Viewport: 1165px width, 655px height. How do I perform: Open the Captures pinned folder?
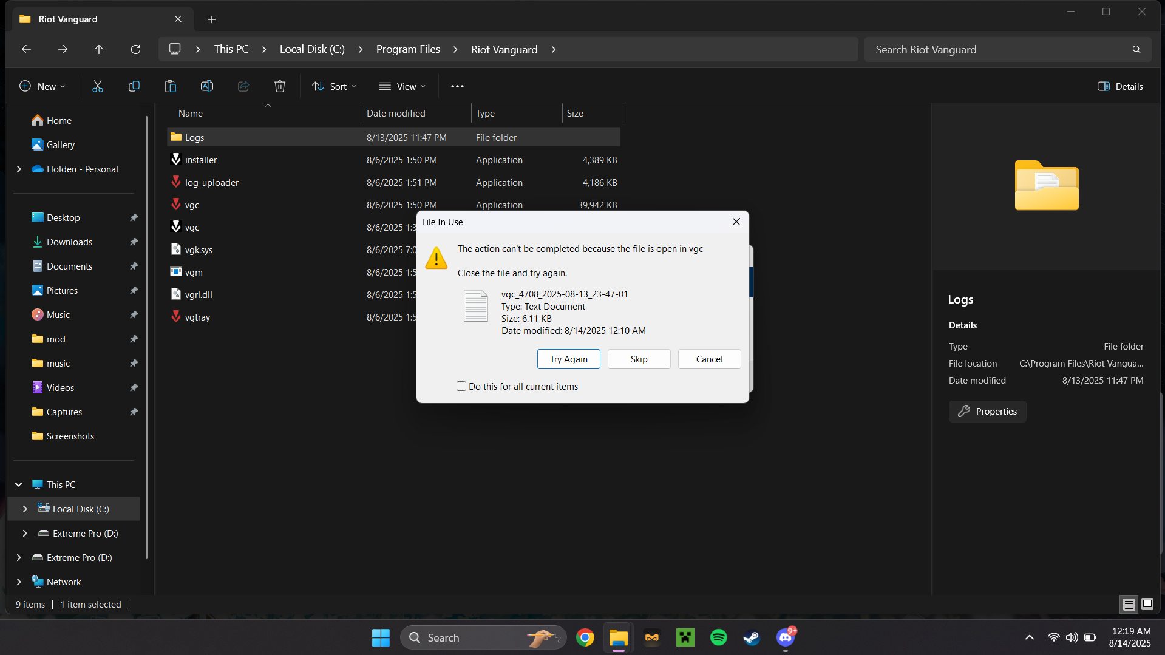click(64, 412)
